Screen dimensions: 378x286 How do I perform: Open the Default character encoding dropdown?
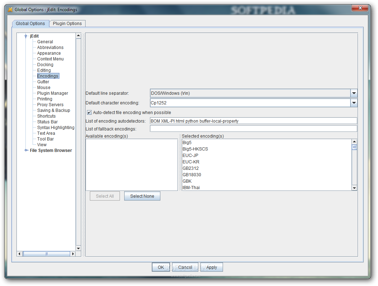(354, 103)
